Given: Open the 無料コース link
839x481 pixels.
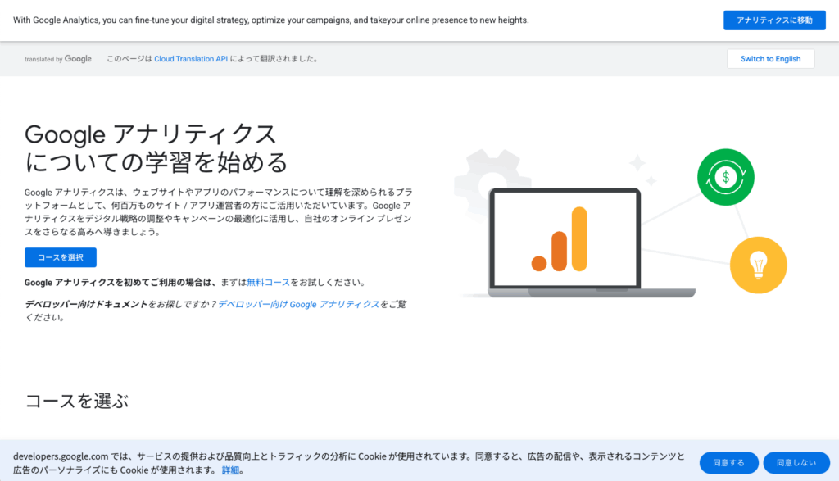Looking at the screenshot, I should (x=268, y=282).
